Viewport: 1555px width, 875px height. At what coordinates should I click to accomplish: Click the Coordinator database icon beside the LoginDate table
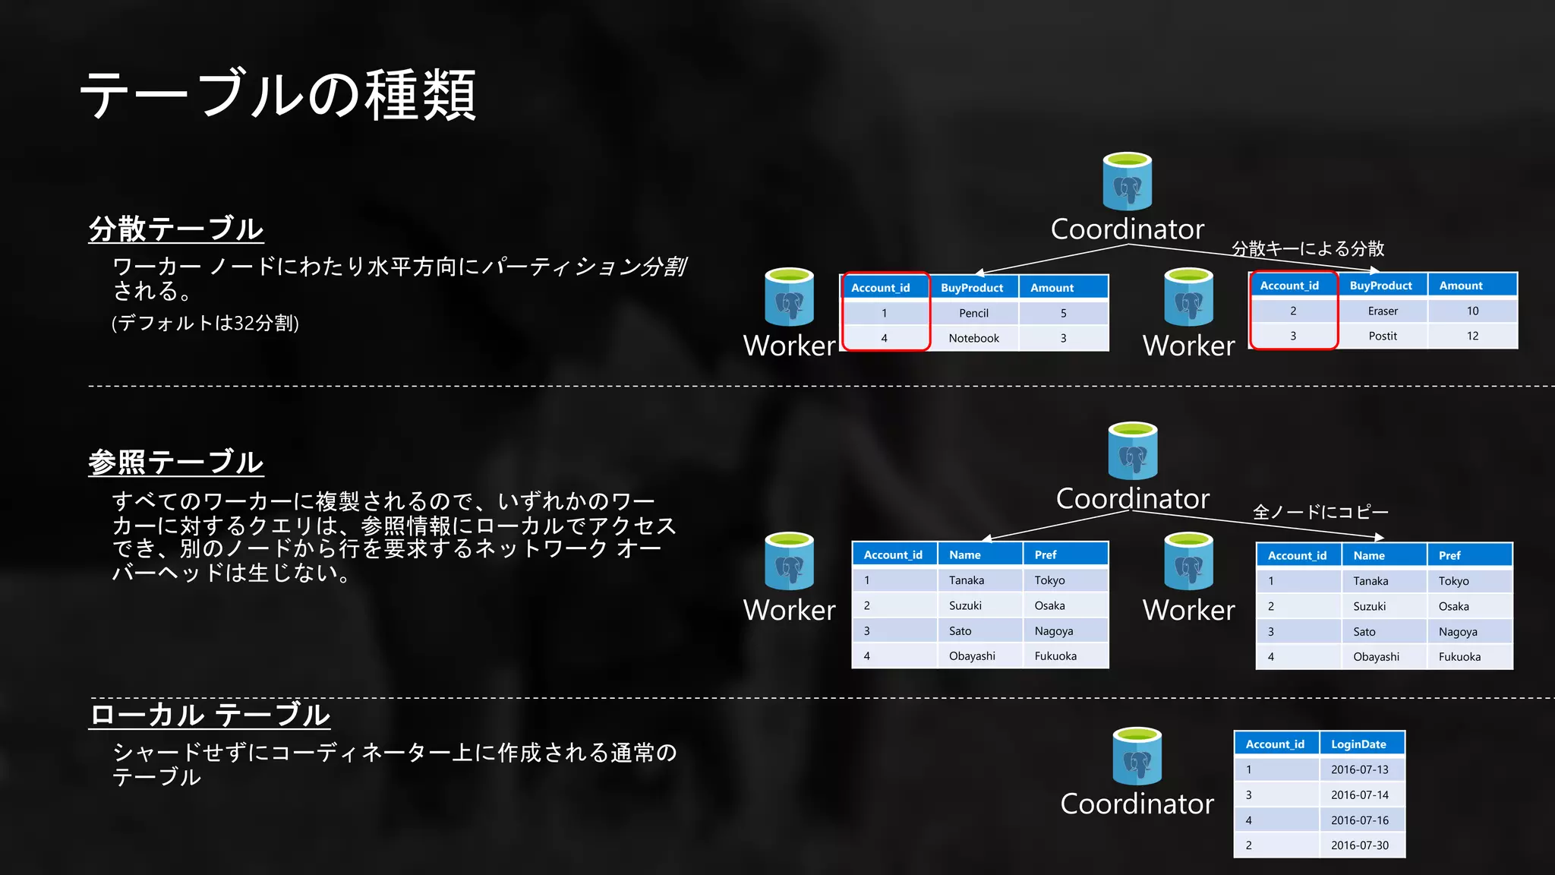coord(1137,757)
